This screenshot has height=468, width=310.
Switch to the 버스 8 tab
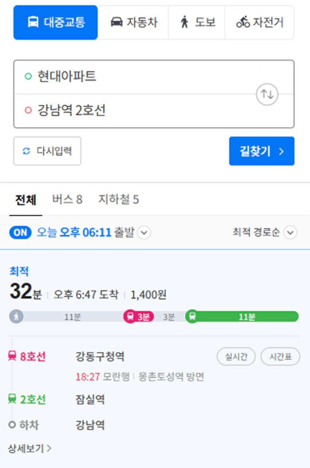pyautogui.click(x=67, y=199)
